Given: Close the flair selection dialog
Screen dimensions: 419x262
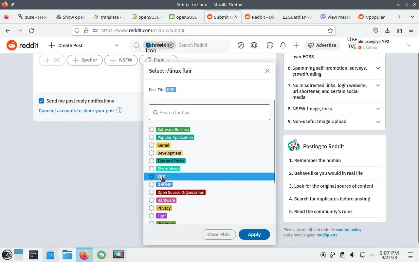Looking at the screenshot, I should 267,71.
